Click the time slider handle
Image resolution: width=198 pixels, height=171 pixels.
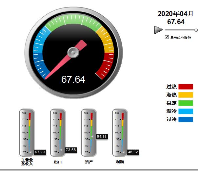coord(196,30)
